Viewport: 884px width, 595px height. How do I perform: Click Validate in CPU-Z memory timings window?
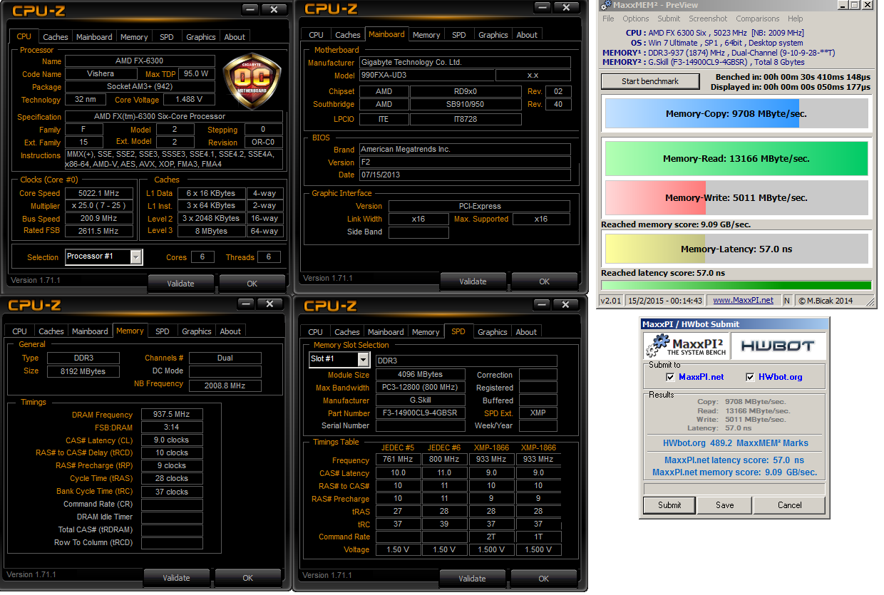pyautogui.click(x=176, y=578)
